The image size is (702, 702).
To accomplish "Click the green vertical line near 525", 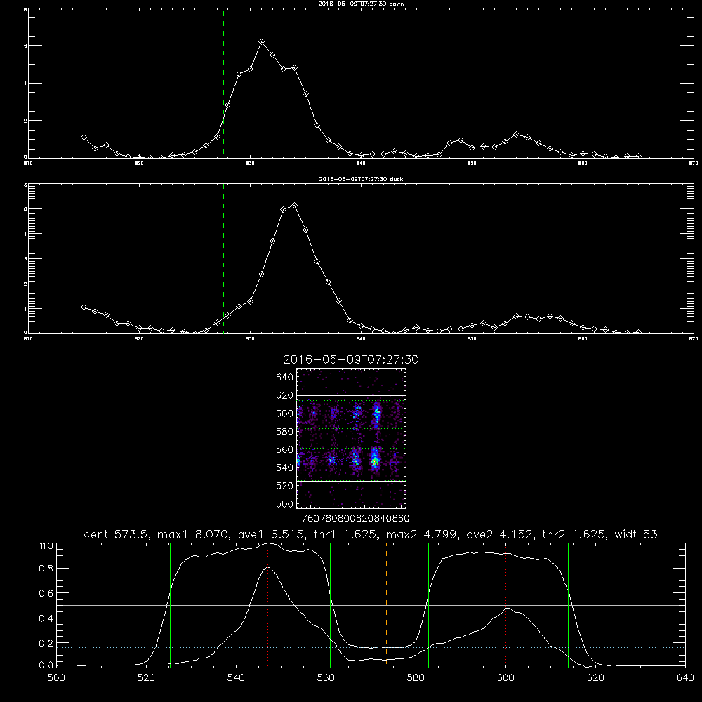I will point(170,604).
